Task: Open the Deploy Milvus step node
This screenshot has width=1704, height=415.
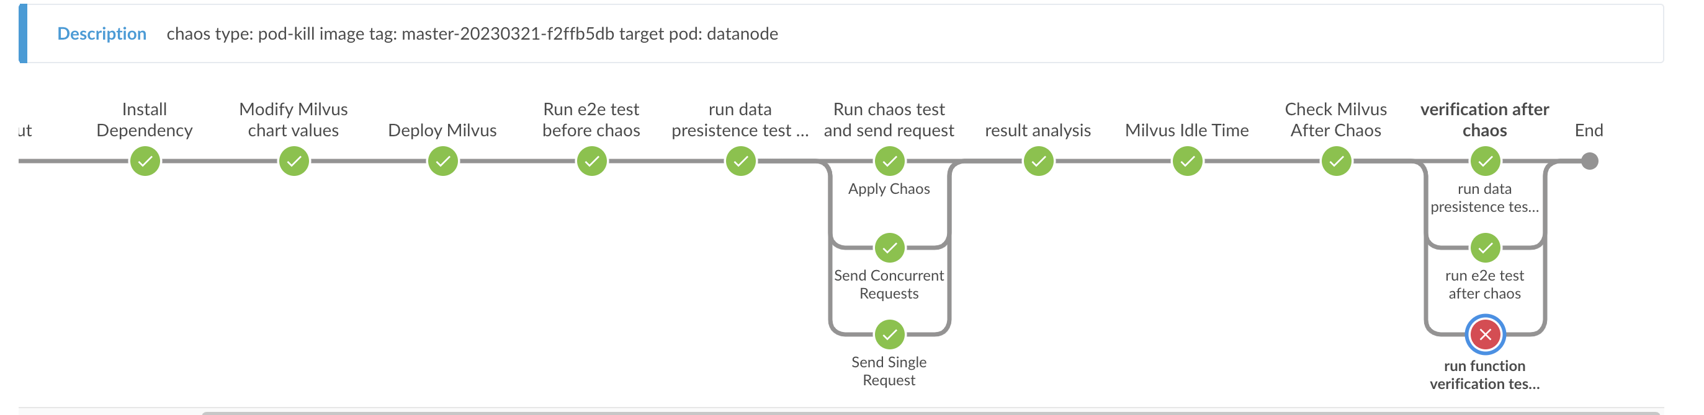Action: pos(444,160)
